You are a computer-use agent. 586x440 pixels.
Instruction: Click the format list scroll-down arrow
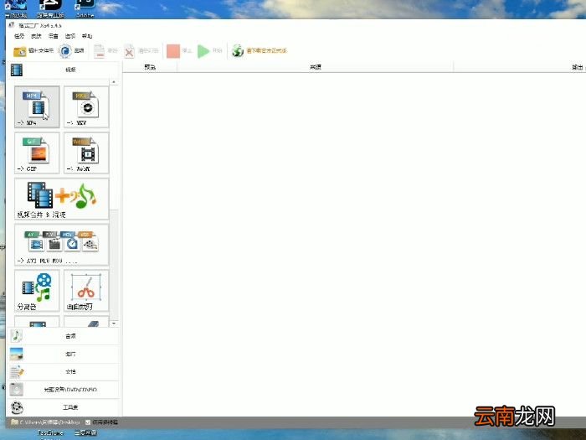tap(115, 324)
